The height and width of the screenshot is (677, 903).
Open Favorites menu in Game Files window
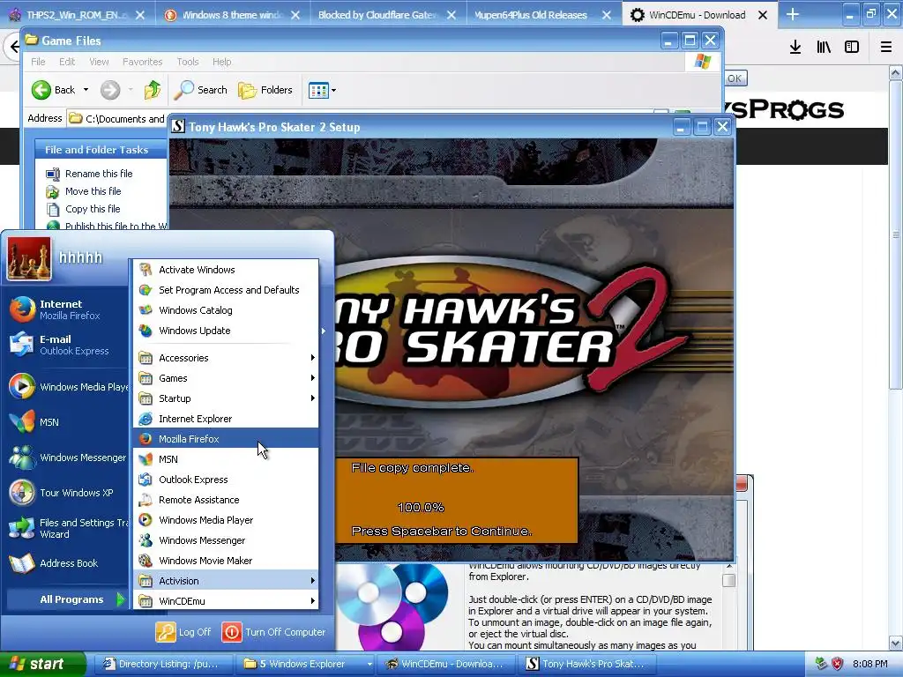(x=142, y=62)
